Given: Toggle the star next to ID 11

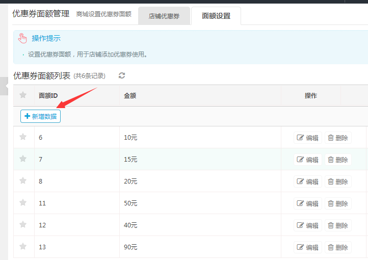Looking at the screenshot, I should [x=23, y=202].
